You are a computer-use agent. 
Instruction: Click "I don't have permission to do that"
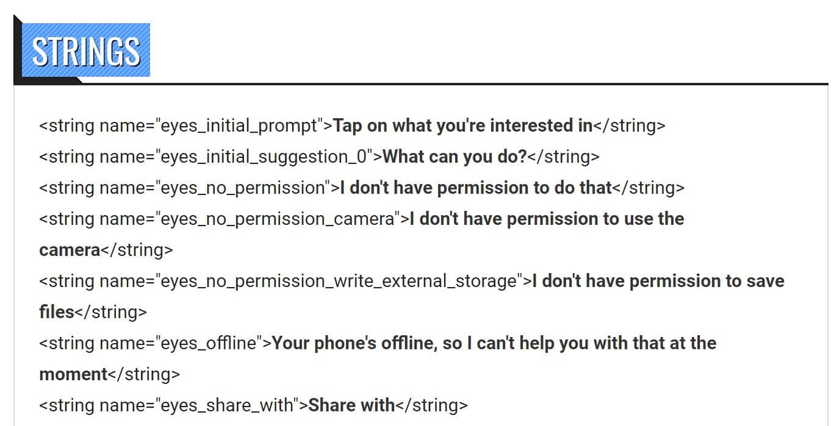(475, 188)
